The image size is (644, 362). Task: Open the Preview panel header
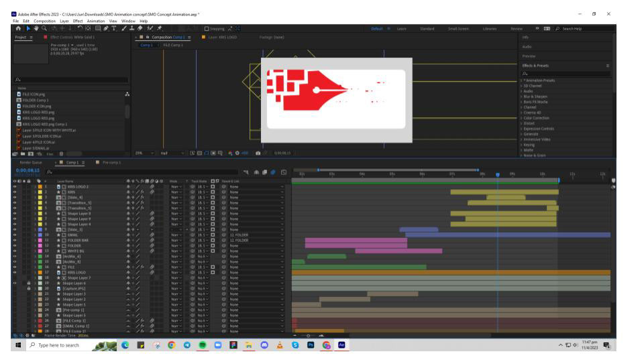[x=529, y=56]
